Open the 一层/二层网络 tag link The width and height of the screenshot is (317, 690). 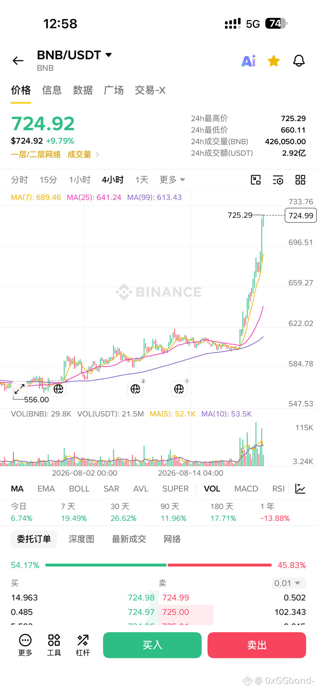[x=36, y=154]
